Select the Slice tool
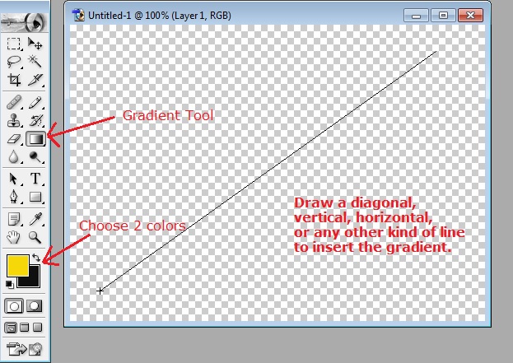Image resolution: width=513 pixels, height=363 pixels. pos(35,80)
